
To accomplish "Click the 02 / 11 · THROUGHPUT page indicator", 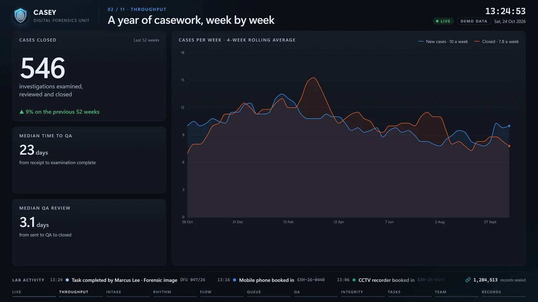I will pyautogui.click(x=137, y=10).
